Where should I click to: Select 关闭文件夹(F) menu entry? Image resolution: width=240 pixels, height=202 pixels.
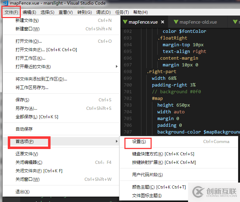click(x=61, y=171)
